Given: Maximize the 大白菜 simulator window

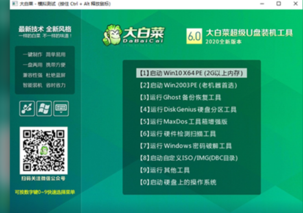Looking at the screenshot, I should tap(279, 4).
